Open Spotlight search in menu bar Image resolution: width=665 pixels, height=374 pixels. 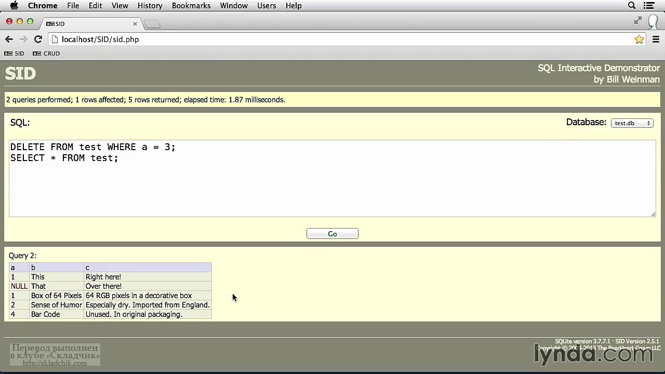tap(632, 6)
